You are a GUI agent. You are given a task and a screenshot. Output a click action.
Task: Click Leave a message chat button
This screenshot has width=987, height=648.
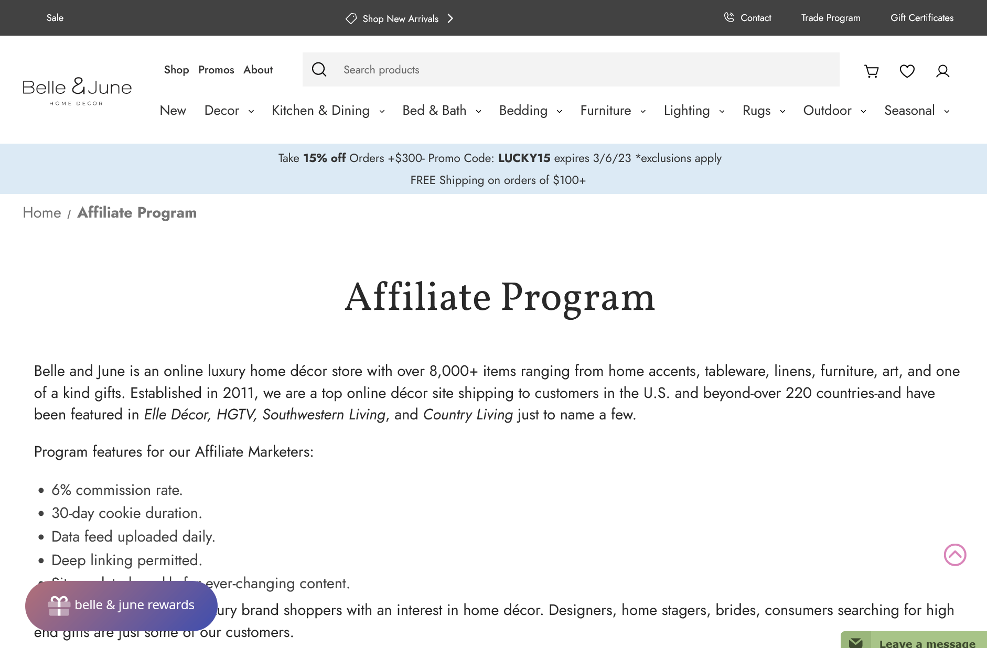click(914, 640)
